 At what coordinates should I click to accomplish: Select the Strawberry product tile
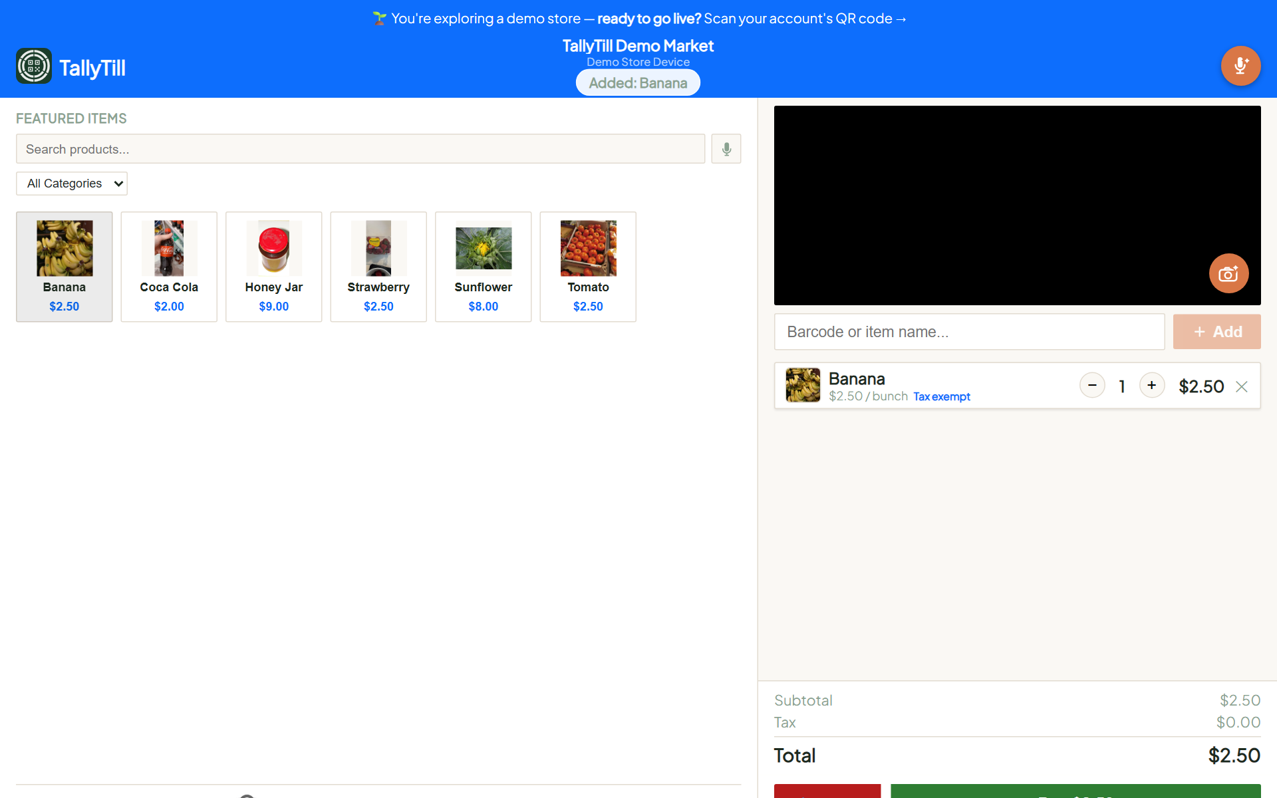pos(378,267)
